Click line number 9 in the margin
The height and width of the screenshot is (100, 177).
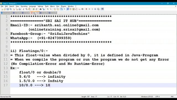7,51
